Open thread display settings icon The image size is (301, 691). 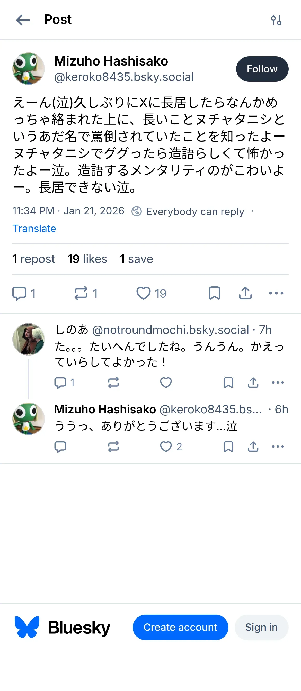click(276, 20)
